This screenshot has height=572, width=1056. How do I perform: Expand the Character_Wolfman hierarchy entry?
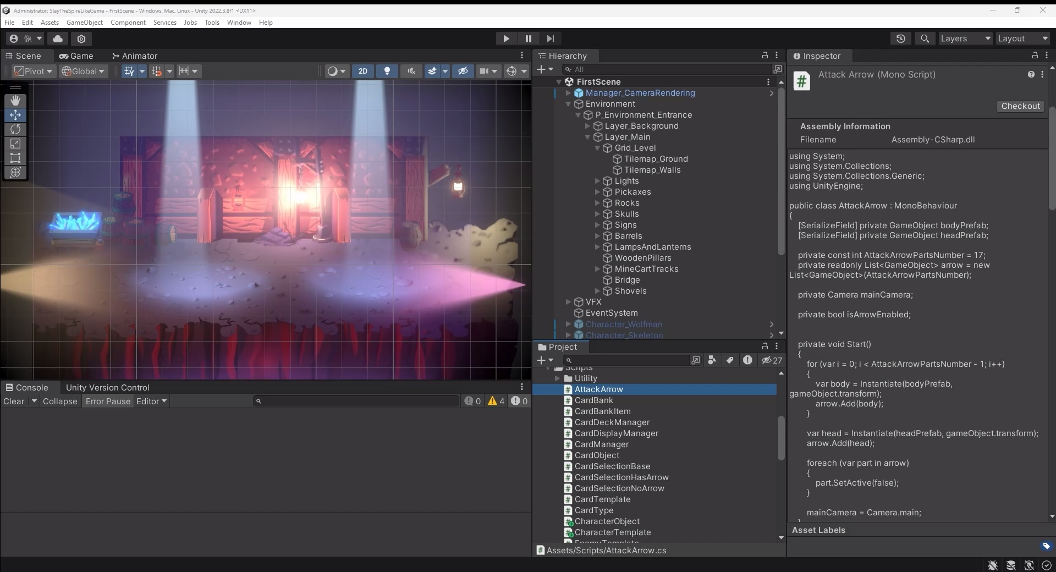(x=568, y=324)
